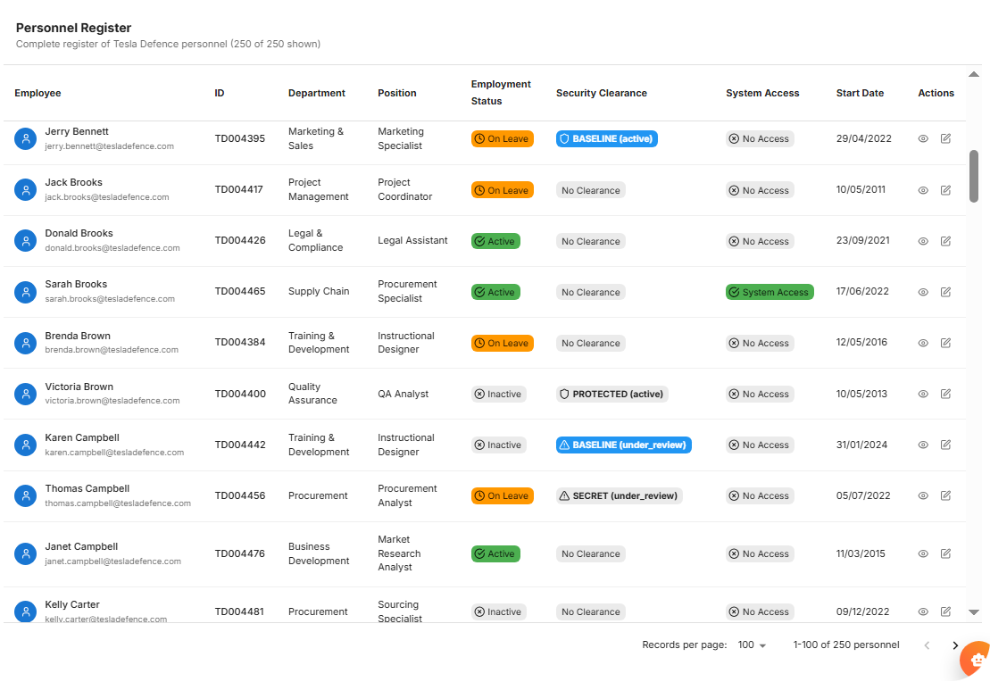Click Kelly Carter's No Clearance badge
This screenshot has width=990, height=682.
point(590,611)
